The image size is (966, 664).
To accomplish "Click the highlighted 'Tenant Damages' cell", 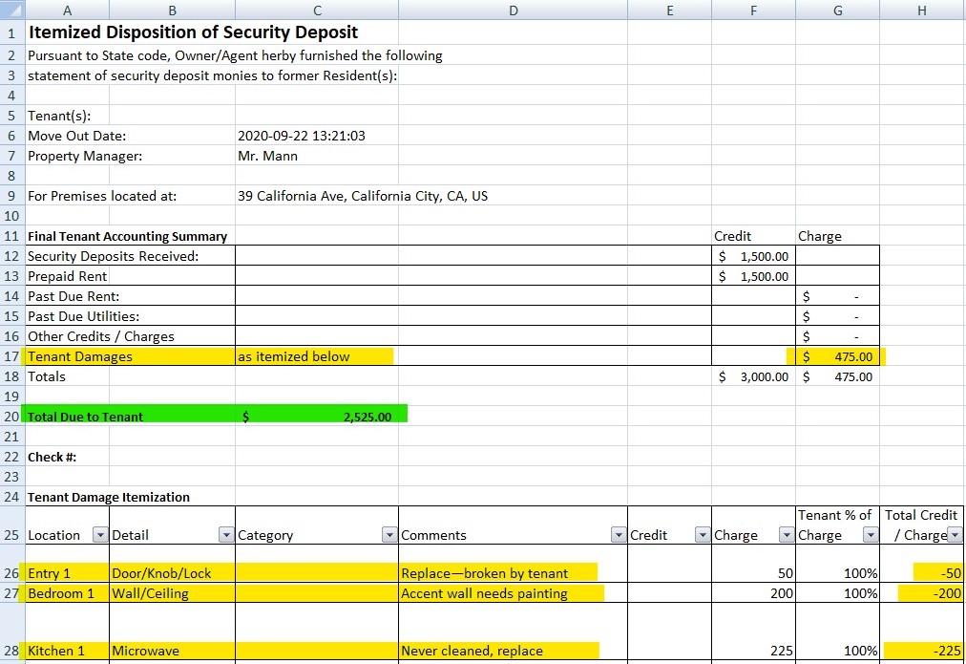I will (80, 356).
